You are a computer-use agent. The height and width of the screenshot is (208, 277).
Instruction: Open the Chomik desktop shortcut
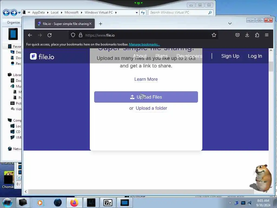8,180
